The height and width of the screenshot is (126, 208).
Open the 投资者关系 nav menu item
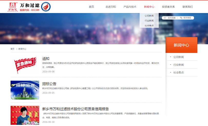[x=168, y=7]
